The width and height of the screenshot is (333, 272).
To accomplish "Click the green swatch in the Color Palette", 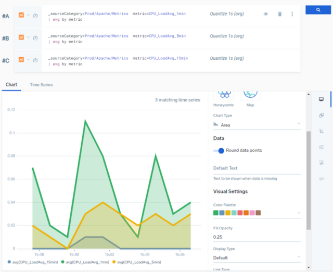I will coord(216,213).
